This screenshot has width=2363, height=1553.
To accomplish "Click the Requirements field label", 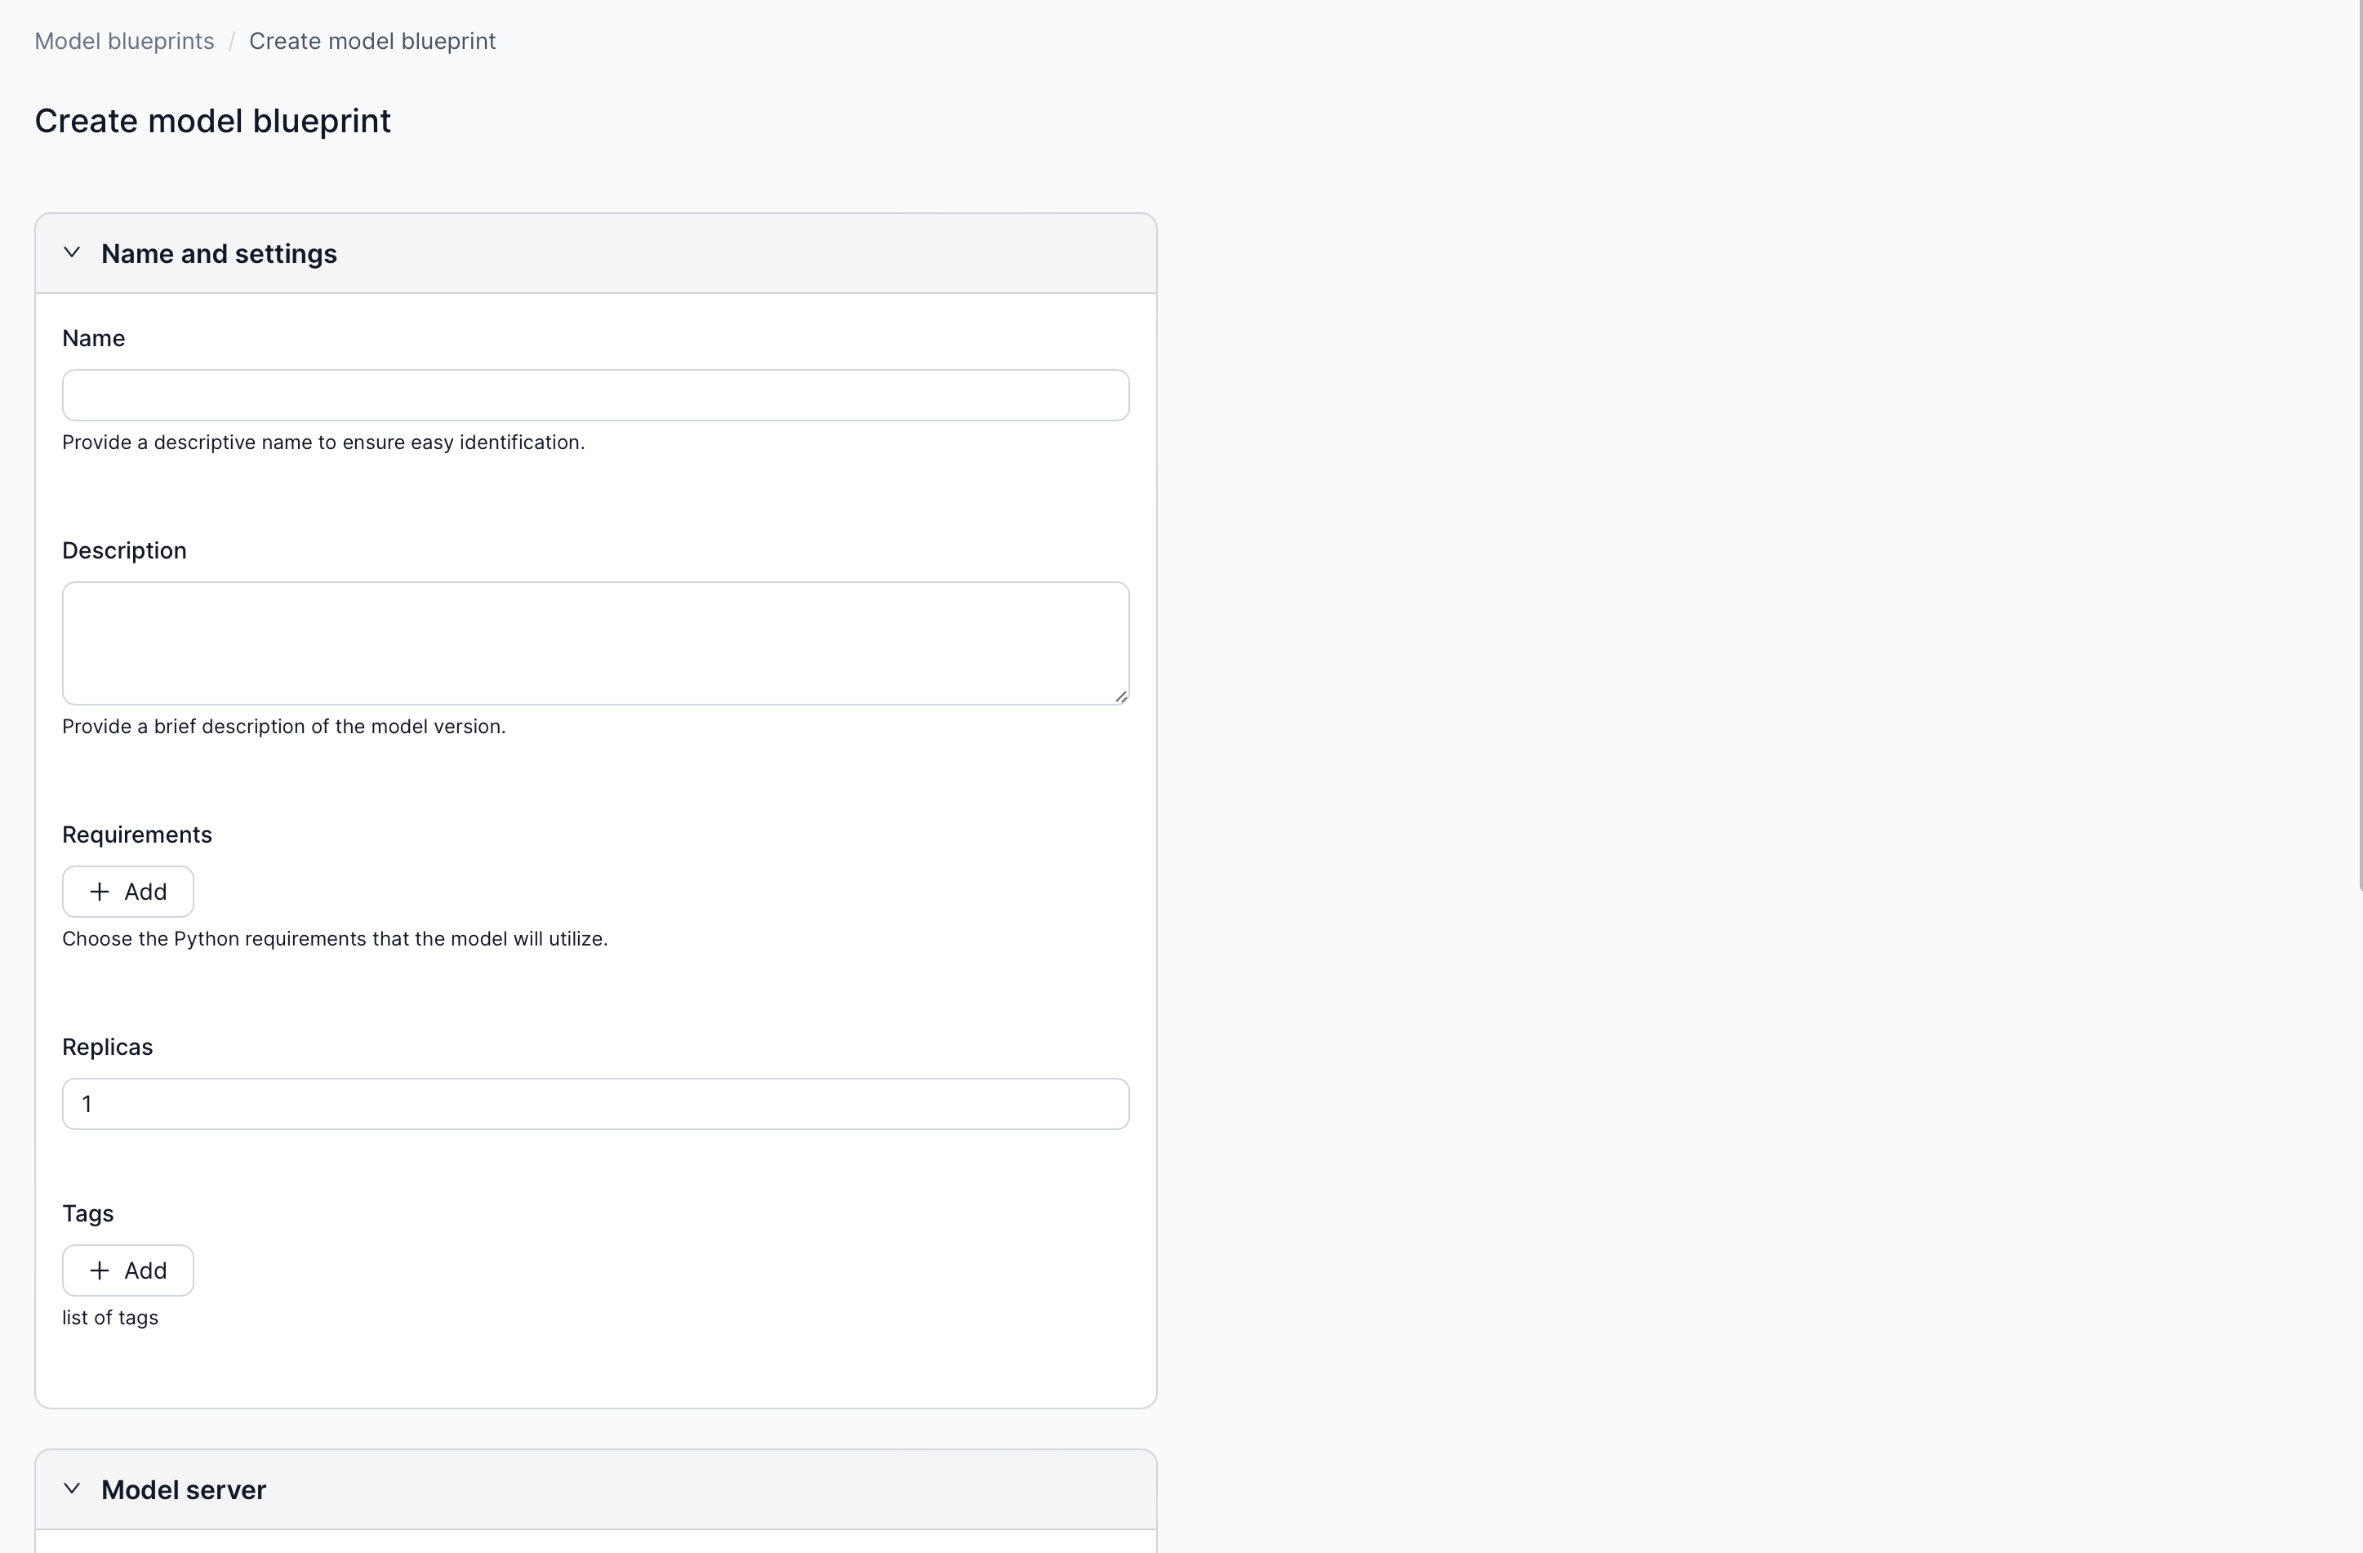I will [x=137, y=835].
